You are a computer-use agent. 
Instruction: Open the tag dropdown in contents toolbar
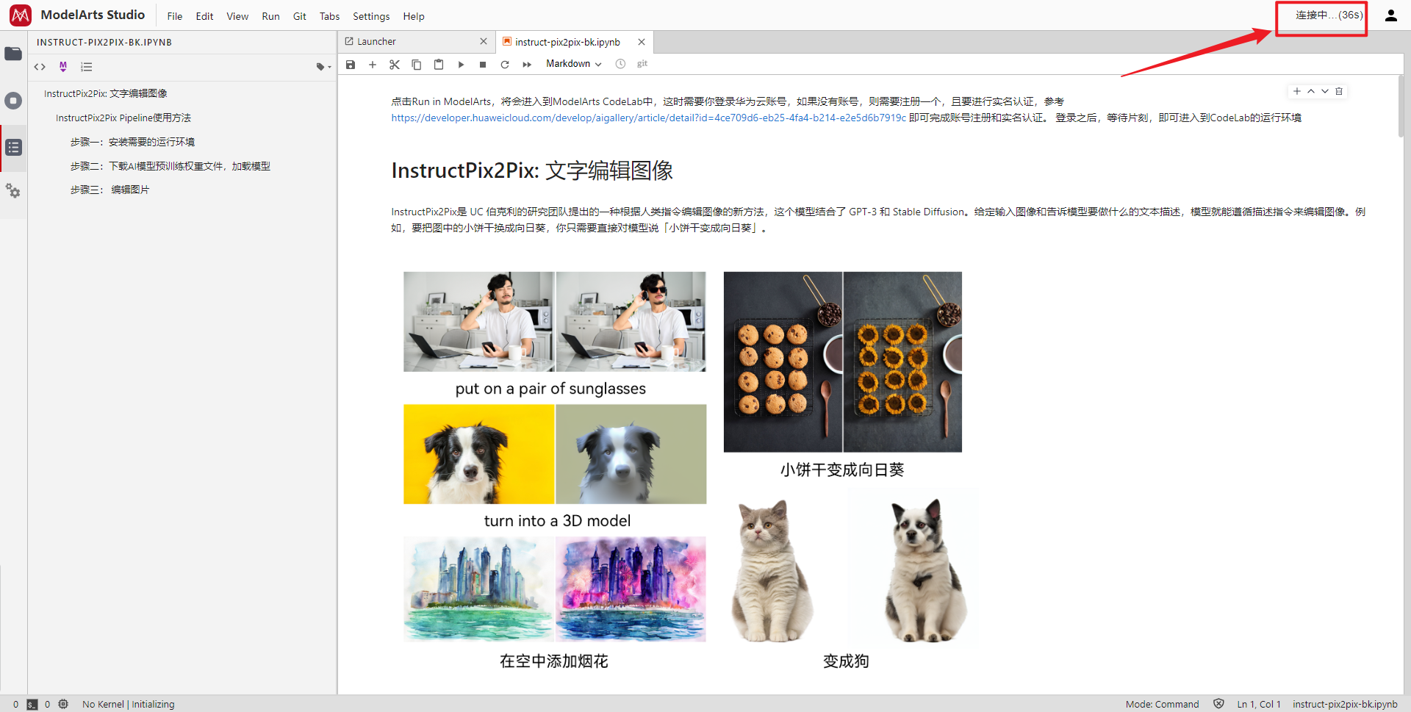(x=323, y=67)
